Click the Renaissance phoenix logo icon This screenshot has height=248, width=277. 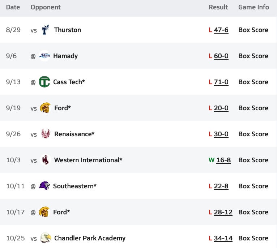point(45,134)
